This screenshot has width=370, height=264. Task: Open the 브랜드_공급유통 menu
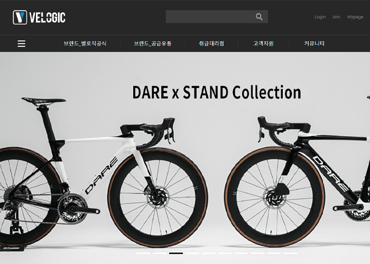pyautogui.click(x=153, y=43)
